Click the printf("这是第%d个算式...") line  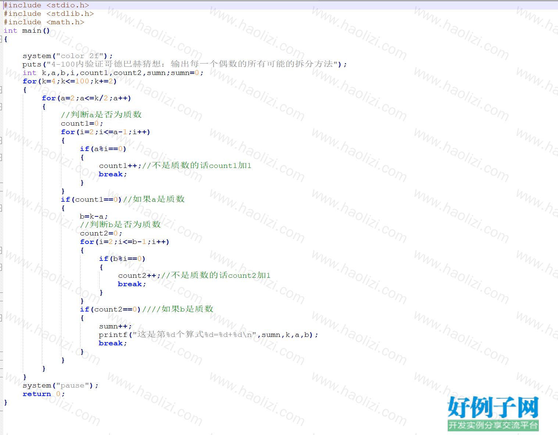point(208,335)
